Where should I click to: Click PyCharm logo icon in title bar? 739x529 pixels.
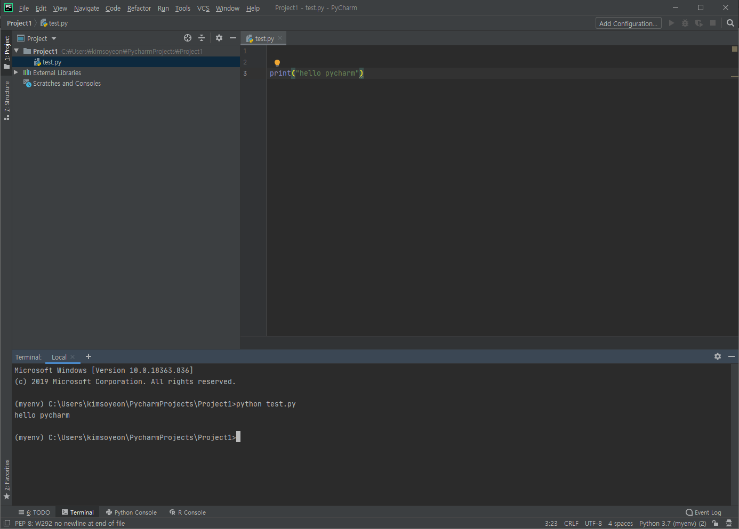[9, 7]
